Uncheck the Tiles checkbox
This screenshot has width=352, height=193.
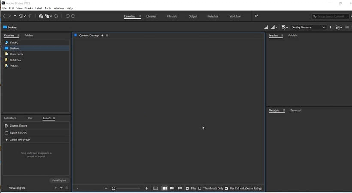click(188, 188)
